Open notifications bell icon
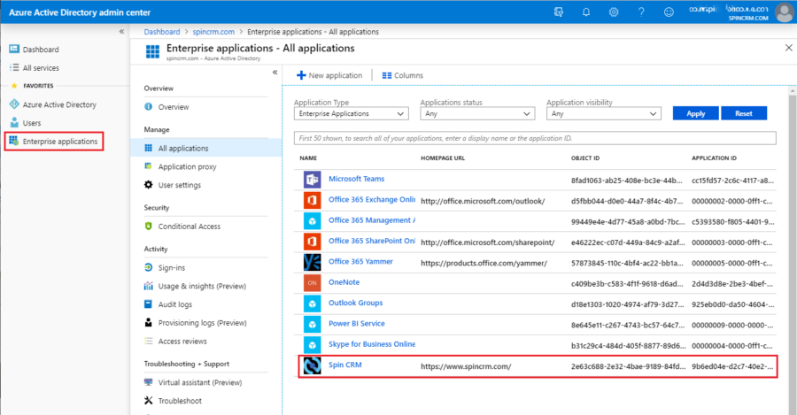 coord(586,12)
